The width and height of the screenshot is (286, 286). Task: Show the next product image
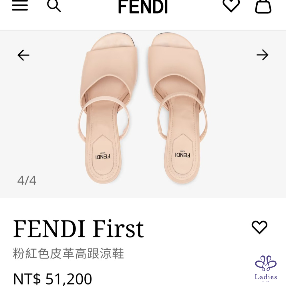pyautogui.click(x=262, y=55)
